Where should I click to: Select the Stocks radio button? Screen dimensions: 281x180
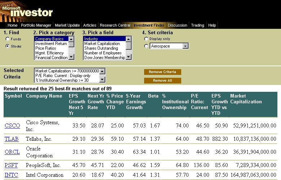pyautogui.click(x=8, y=46)
